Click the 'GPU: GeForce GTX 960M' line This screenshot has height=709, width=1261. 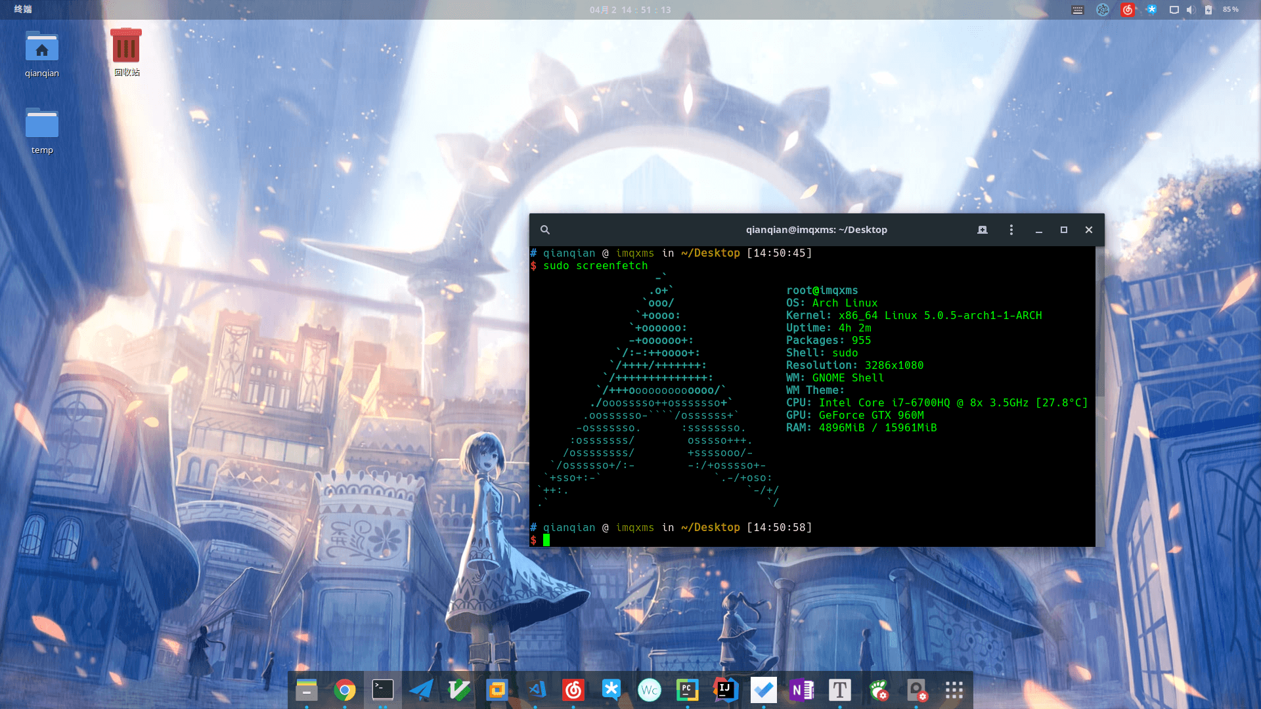[854, 416]
